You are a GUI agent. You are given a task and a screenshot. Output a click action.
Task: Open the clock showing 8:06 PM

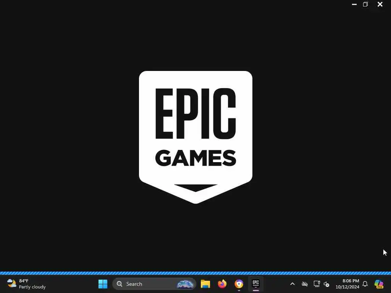point(351,281)
